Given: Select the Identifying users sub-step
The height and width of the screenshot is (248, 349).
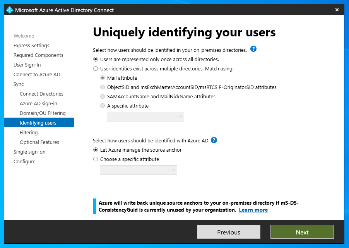Looking at the screenshot, I should pos(39,123).
